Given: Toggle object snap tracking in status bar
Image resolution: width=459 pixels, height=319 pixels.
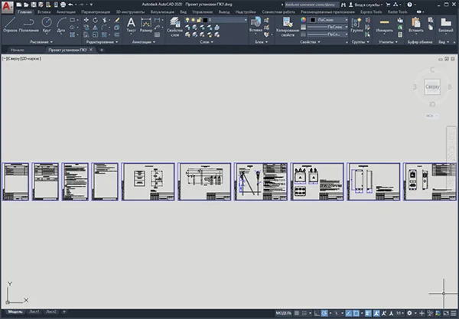Looking at the screenshot, I should (x=348, y=313).
